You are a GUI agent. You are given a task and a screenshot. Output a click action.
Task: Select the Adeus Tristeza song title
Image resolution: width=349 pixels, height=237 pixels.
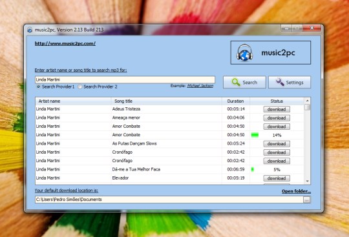[x=126, y=109]
